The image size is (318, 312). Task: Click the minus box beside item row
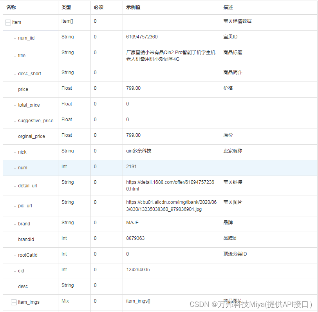tap(8, 22)
